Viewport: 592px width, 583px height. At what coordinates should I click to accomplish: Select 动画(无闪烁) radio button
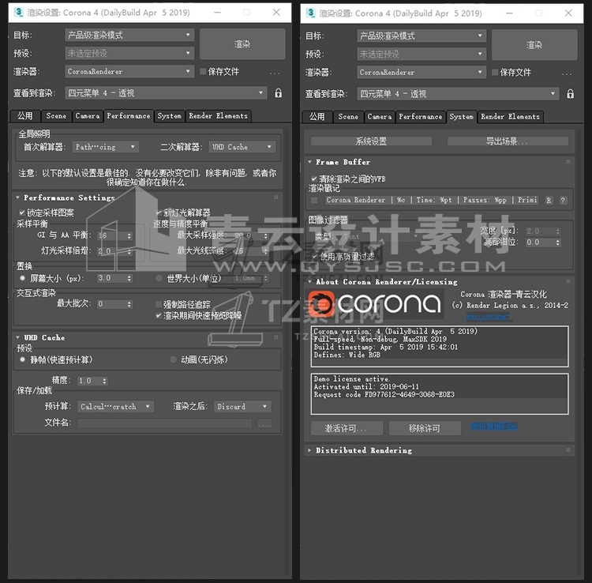click(x=174, y=359)
